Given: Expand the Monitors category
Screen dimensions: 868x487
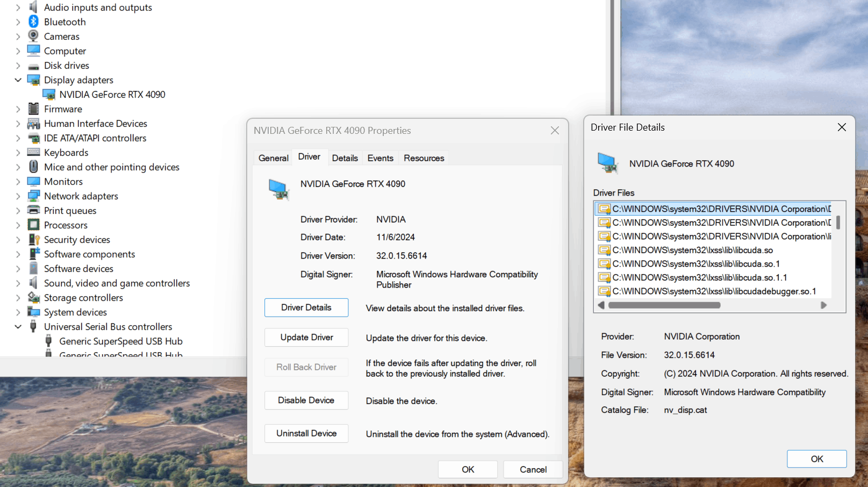Looking at the screenshot, I should pos(18,182).
